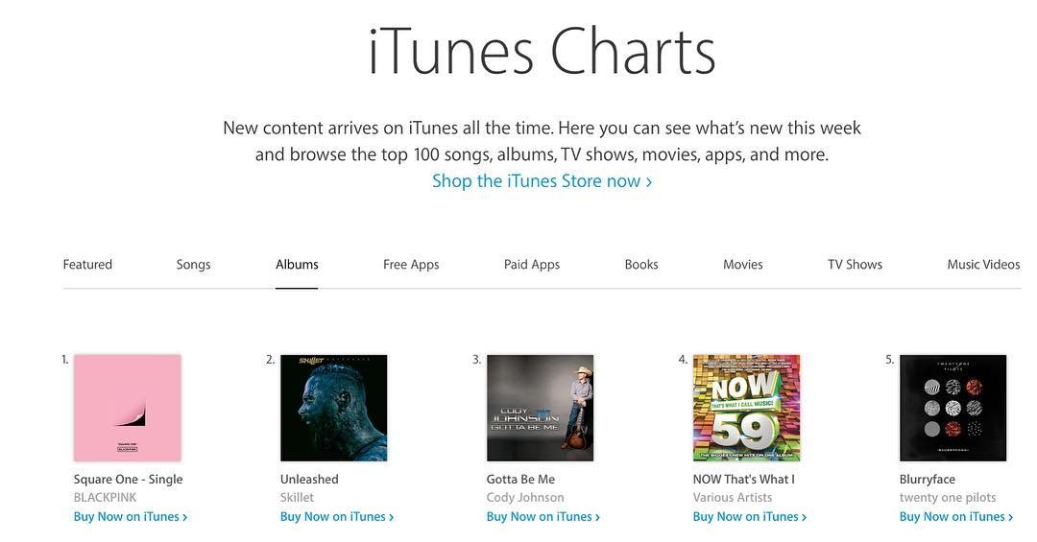Click the Skillet Unleashed album cover
The height and width of the screenshot is (542, 1037).
[x=334, y=409]
